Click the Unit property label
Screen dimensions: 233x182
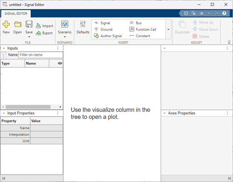pos(26,141)
